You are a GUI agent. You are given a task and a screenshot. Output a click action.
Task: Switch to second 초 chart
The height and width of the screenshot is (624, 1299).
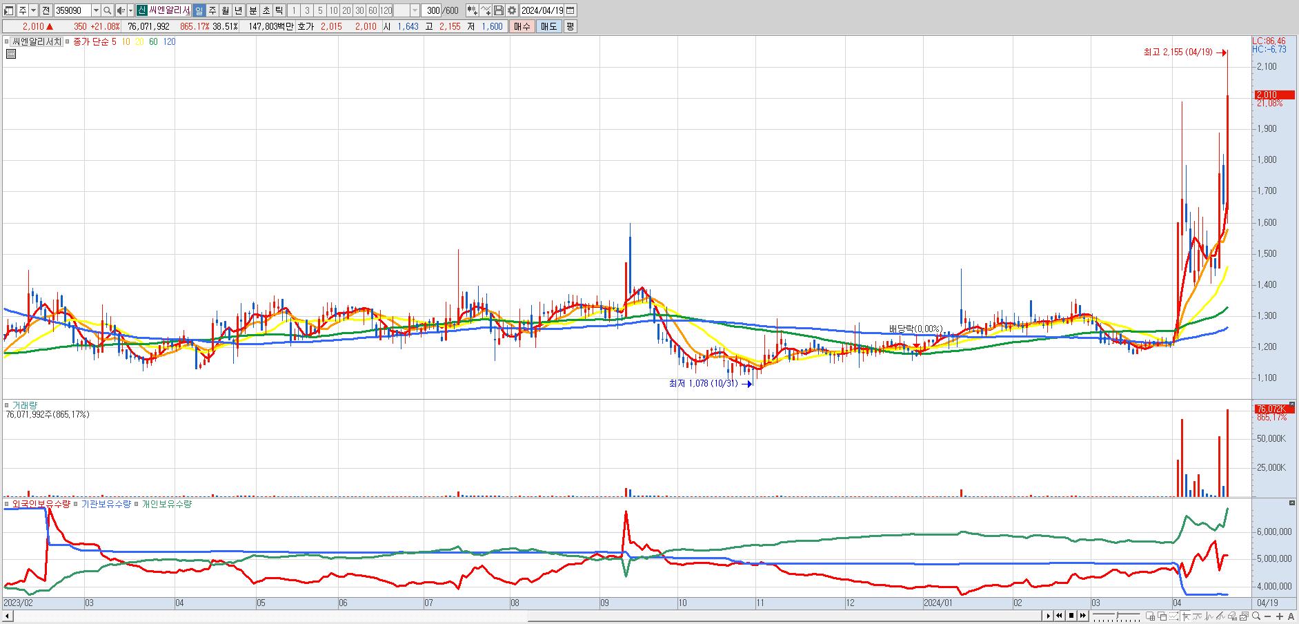[x=266, y=10]
